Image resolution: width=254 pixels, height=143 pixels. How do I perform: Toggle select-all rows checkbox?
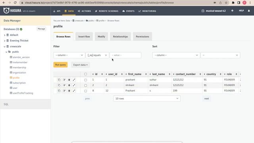click(86, 74)
